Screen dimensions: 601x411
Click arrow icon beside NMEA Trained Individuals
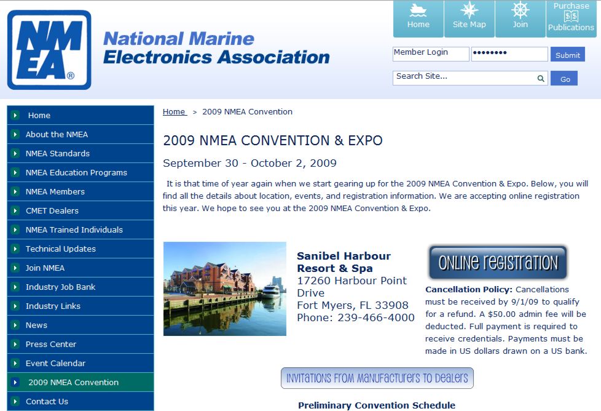click(15, 229)
